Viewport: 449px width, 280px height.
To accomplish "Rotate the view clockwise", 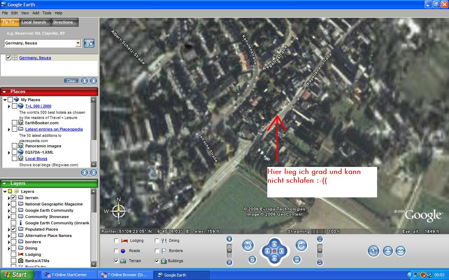I will [x=301, y=245].
